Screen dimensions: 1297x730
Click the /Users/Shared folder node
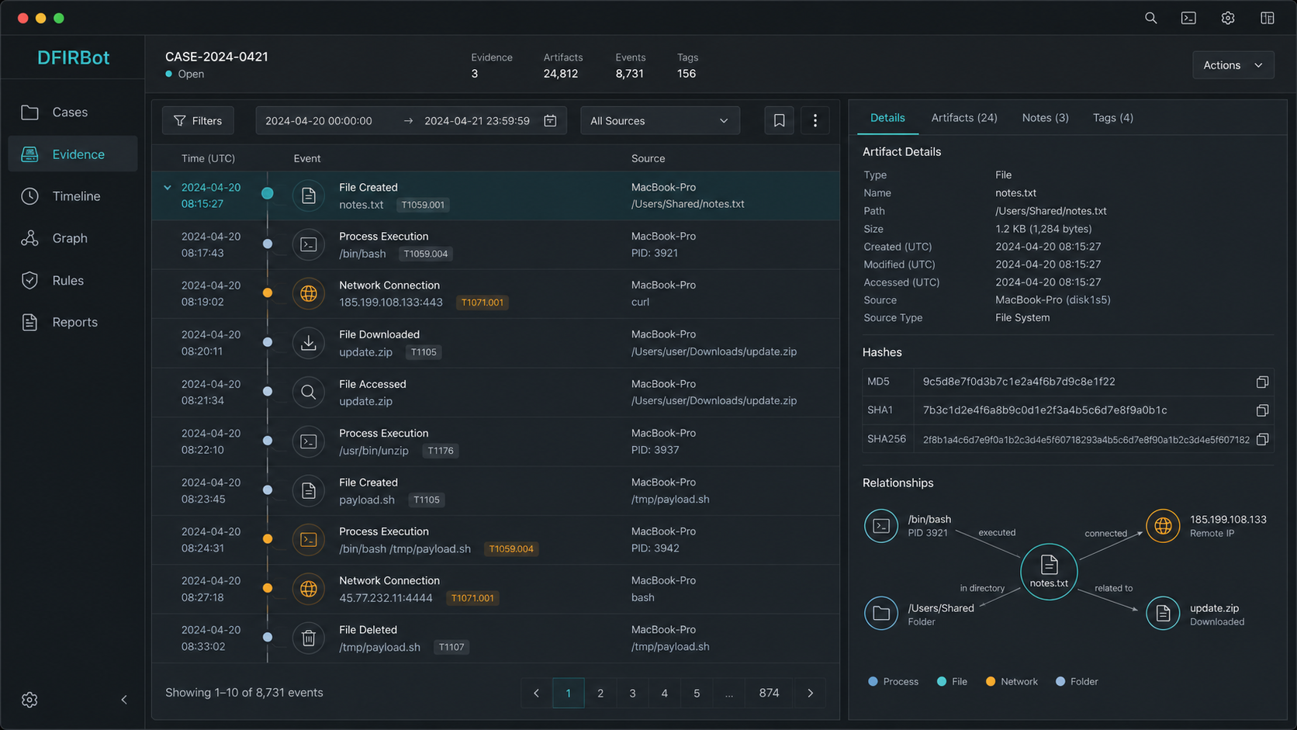[881, 614]
